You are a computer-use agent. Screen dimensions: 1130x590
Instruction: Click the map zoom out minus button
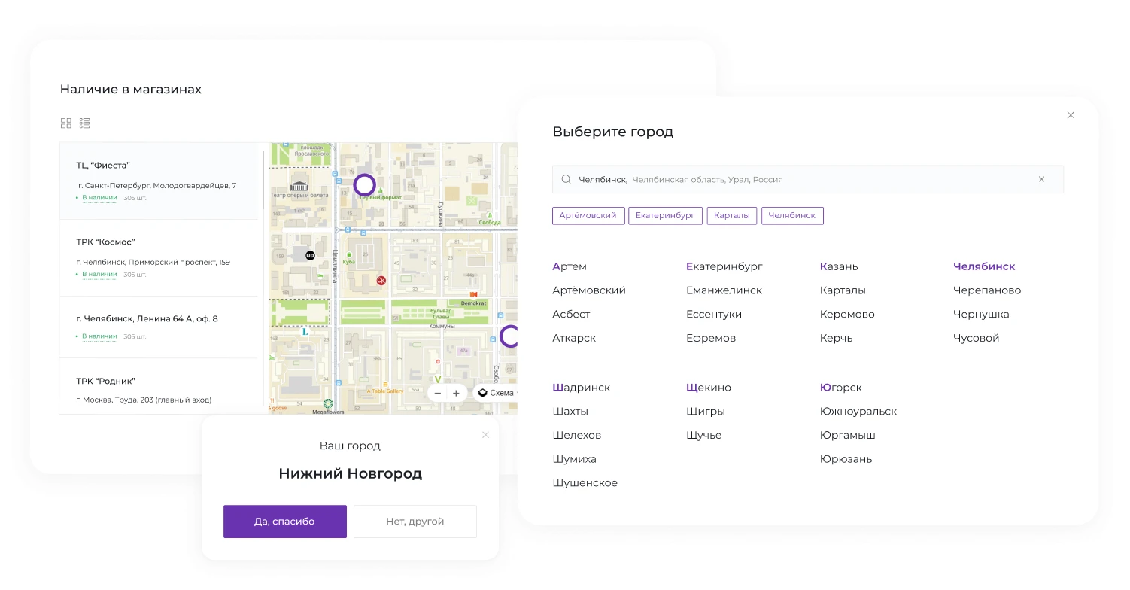pyautogui.click(x=438, y=393)
